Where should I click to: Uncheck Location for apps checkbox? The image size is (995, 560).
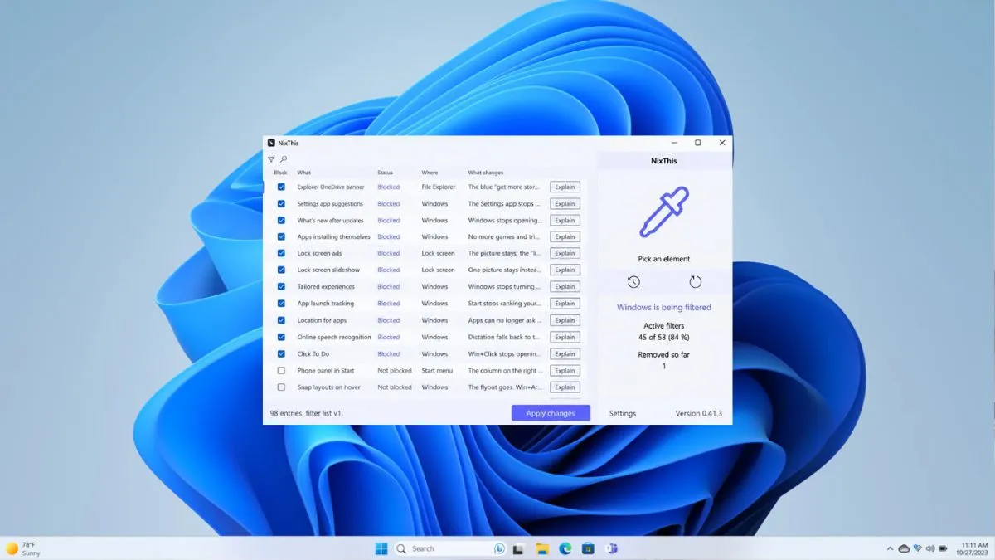point(281,320)
